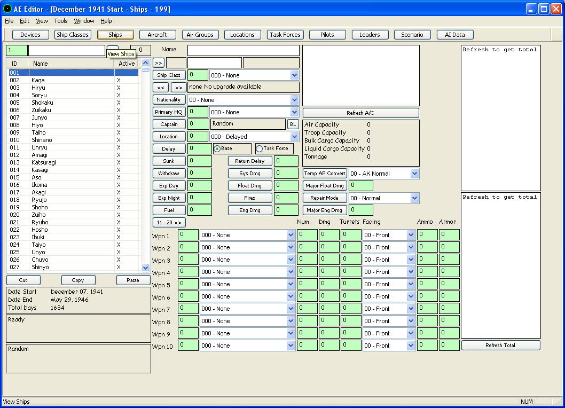The image size is (565, 408).
Task: Click the ship ID search field containing 1
Action: pyautogui.click(x=17, y=50)
